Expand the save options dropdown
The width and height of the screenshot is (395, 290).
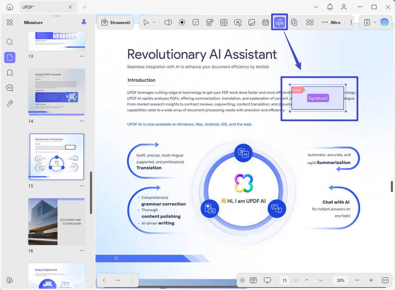pyautogui.click(x=375, y=22)
